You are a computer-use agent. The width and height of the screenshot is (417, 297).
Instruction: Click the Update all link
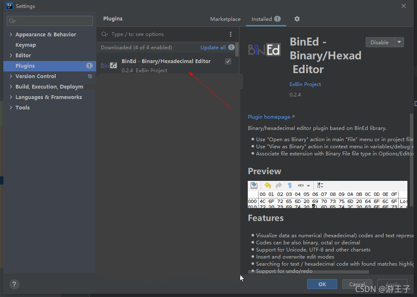pos(213,48)
